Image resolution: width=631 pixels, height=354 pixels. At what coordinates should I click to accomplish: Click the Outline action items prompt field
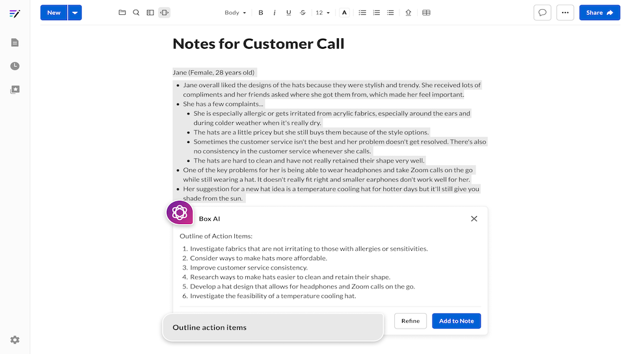(x=273, y=327)
